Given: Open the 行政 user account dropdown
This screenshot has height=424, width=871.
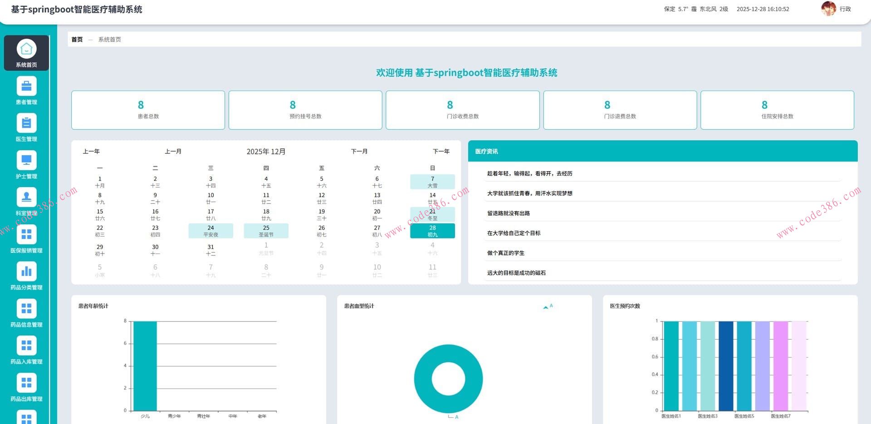Looking at the screenshot, I should [x=845, y=9].
